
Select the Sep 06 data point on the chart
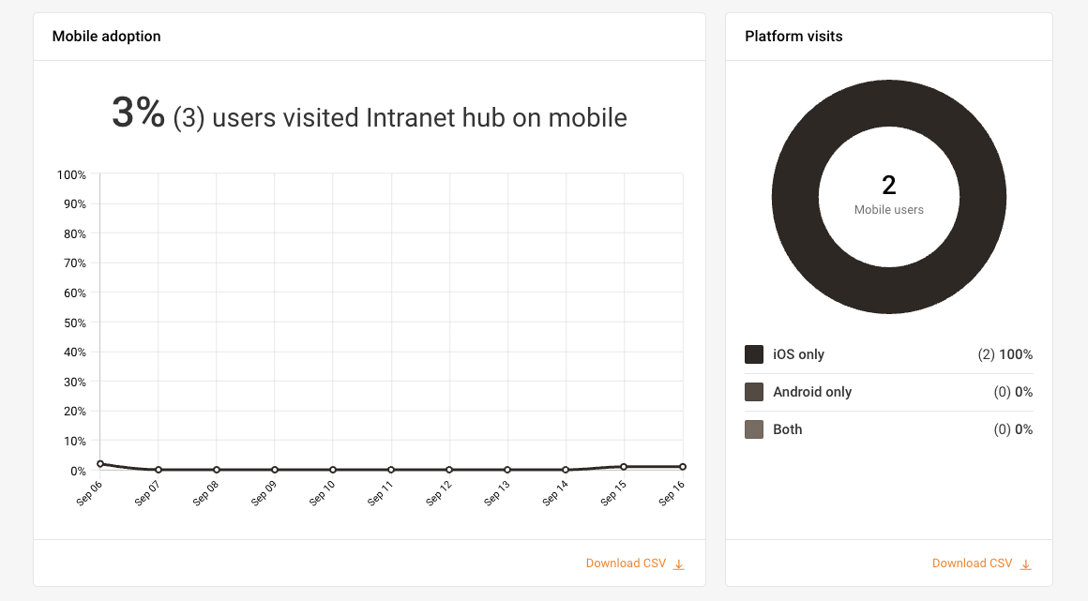point(98,463)
